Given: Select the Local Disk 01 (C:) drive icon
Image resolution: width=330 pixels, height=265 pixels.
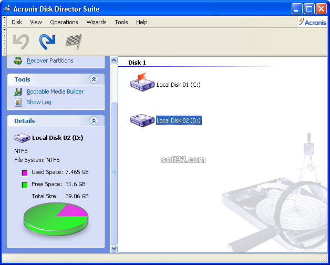Looking at the screenshot, I should pos(142,82).
